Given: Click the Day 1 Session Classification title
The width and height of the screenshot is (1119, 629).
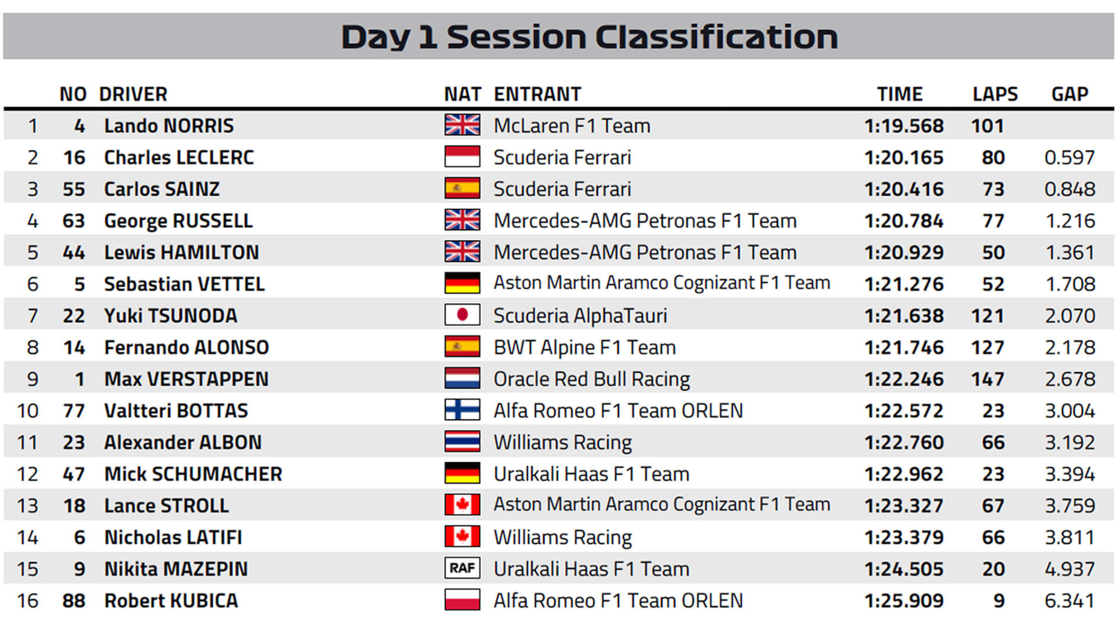Looking at the screenshot, I should [589, 37].
